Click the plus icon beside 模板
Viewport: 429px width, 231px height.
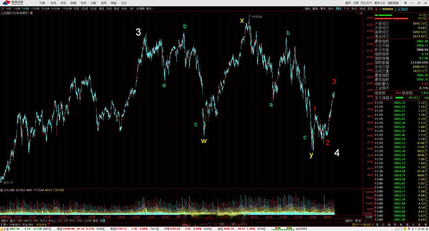[x=366, y=221]
